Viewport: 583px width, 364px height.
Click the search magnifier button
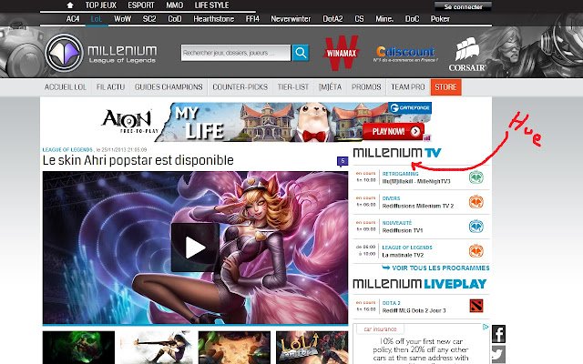(x=301, y=53)
